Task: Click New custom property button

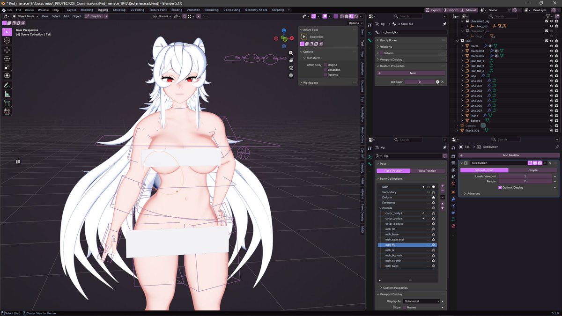Action: click(412, 73)
